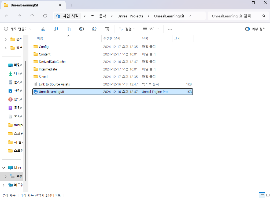This screenshot has height=198, width=270.
Task: Click the Share icon in toolbar
Action: click(94, 29)
